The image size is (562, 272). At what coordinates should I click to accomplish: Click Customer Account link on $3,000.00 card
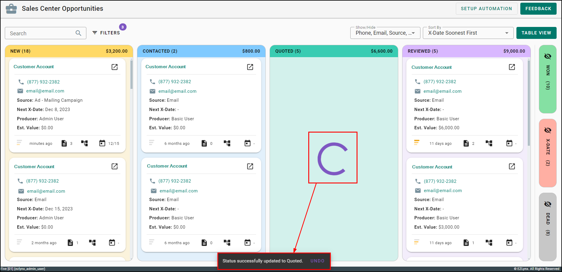coord(432,167)
